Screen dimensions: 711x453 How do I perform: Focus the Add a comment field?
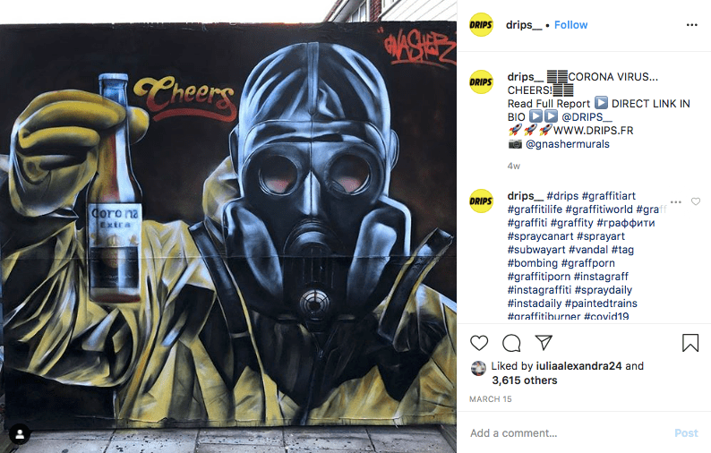point(567,433)
